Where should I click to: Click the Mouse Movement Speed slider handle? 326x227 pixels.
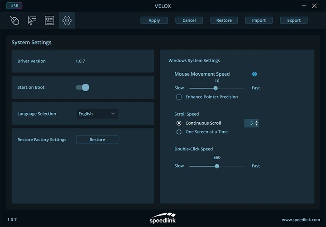pos(216,88)
